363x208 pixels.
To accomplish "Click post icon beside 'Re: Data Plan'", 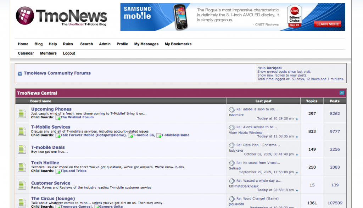I will point(232,145).
